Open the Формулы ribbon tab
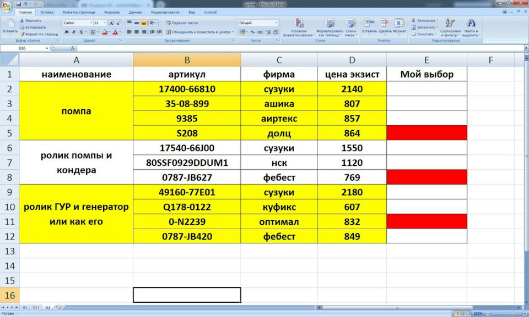Screen dimensions: 529x317 point(112,12)
